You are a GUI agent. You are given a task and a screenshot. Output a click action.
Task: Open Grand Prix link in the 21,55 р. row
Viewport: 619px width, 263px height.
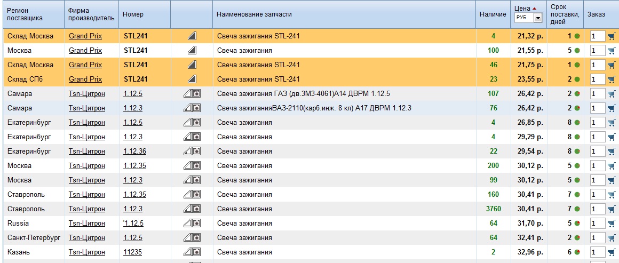coord(85,51)
